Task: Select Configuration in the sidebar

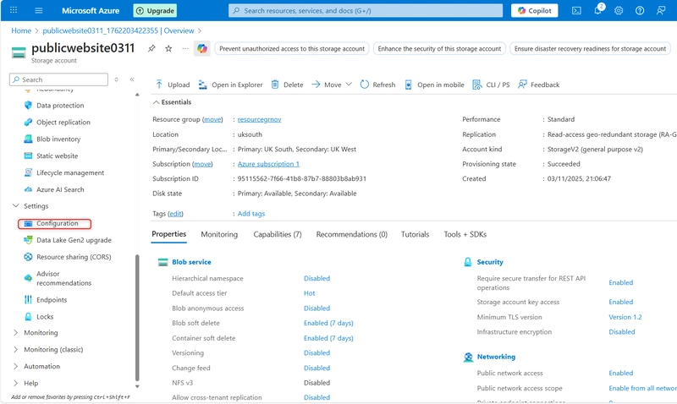Action: (x=57, y=223)
